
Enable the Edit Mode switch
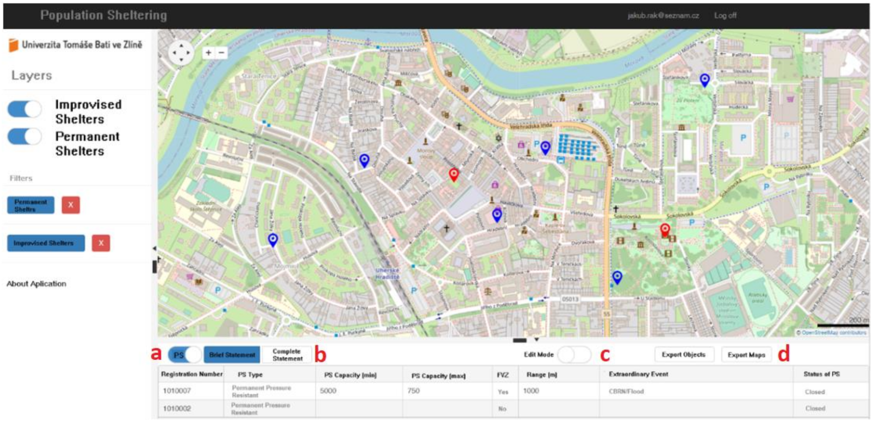pyautogui.click(x=574, y=355)
